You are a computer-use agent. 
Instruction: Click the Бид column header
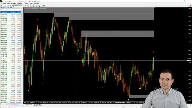click(x=13, y=10)
